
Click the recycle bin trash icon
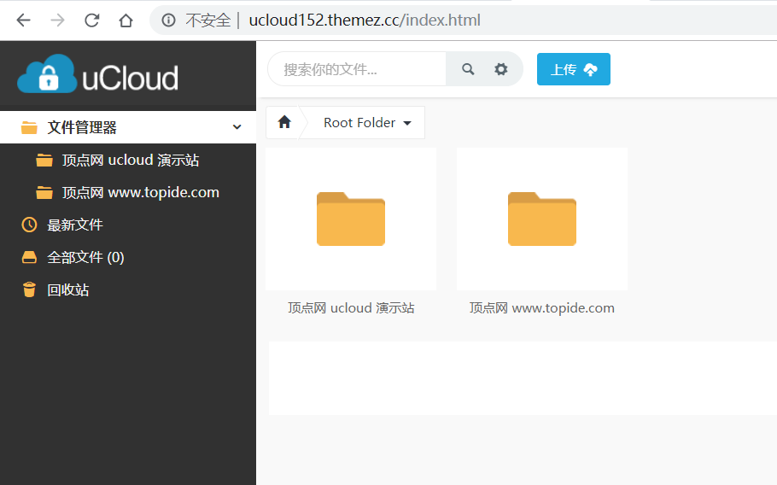click(x=30, y=289)
